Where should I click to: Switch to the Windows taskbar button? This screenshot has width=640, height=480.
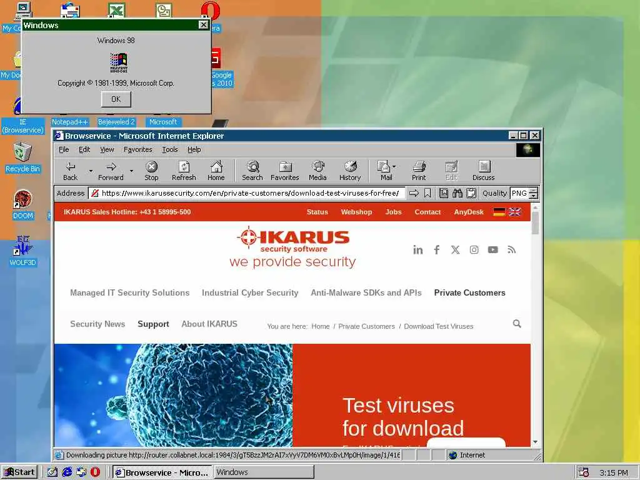point(264,472)
